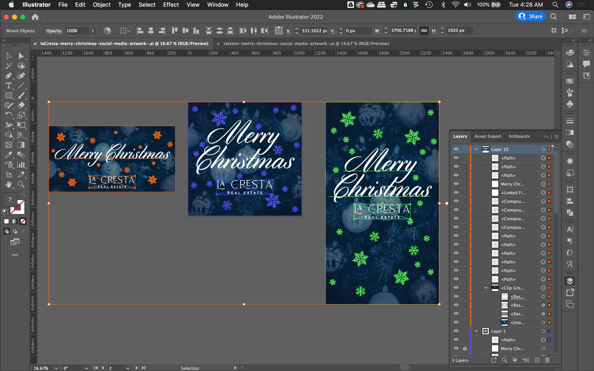Toggle visibility of Clip Group row
The height and width of the screenshot is (371, 594).
coord(456,288)
